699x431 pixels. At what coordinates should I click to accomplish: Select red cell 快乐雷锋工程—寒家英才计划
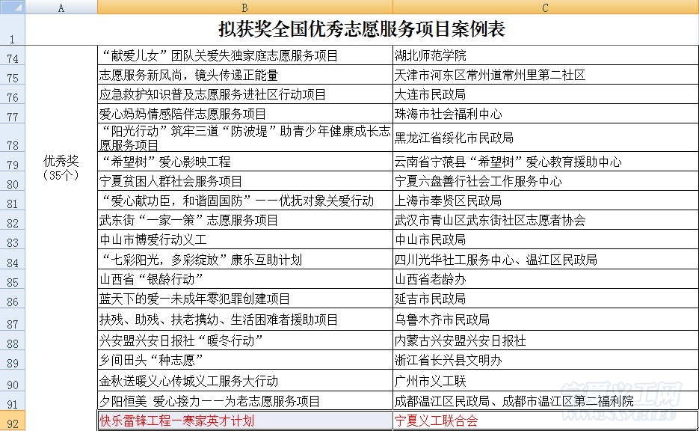244,421
